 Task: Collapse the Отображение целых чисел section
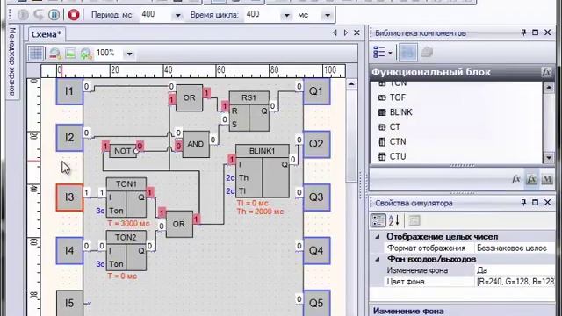[378, 237]
